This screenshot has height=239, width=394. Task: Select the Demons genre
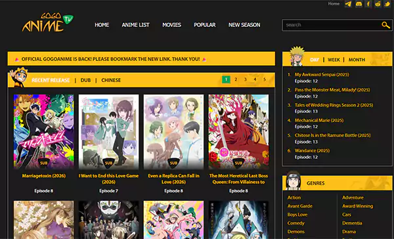tap(295, 232)
